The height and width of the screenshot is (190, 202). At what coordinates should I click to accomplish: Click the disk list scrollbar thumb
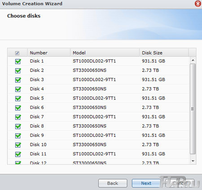point(193,109)
